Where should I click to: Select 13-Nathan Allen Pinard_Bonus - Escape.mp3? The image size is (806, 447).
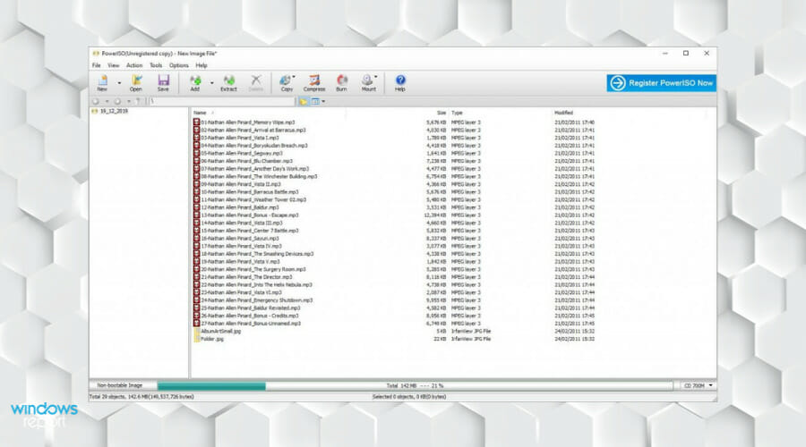(249, 215)
